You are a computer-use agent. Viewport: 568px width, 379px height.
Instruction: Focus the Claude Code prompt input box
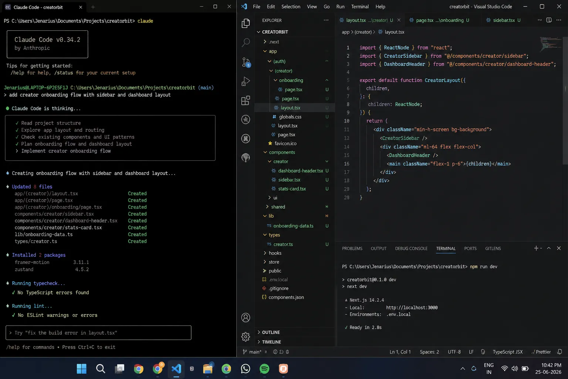[x=98, y=333]
